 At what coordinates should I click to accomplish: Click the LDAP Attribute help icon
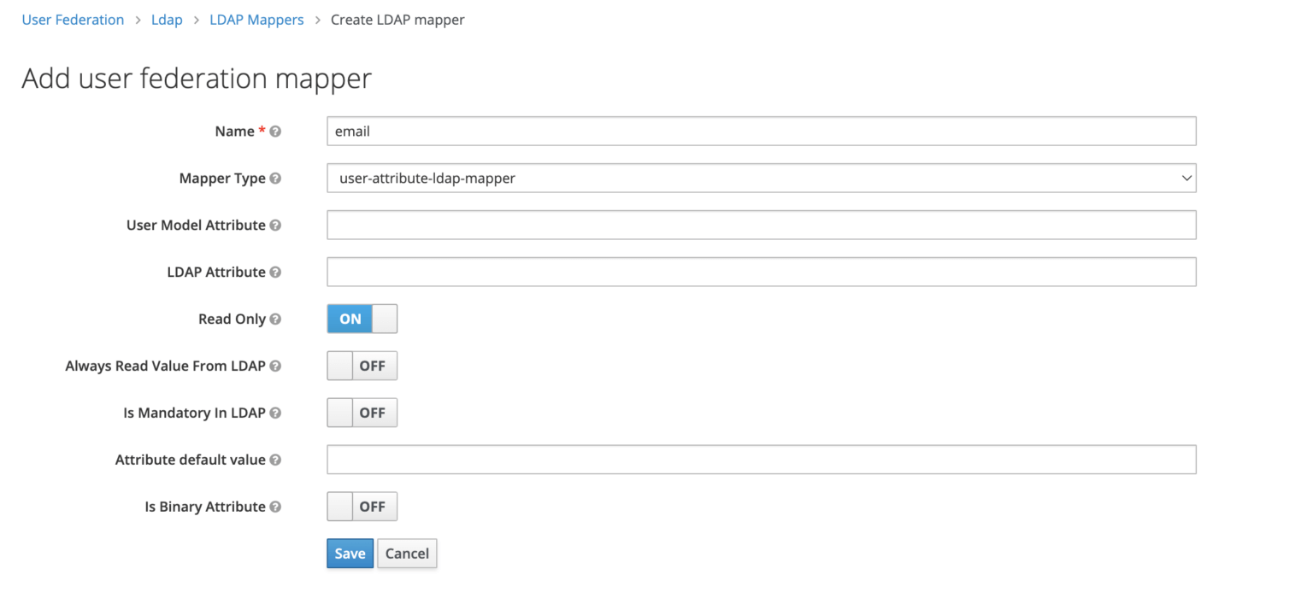275,272
